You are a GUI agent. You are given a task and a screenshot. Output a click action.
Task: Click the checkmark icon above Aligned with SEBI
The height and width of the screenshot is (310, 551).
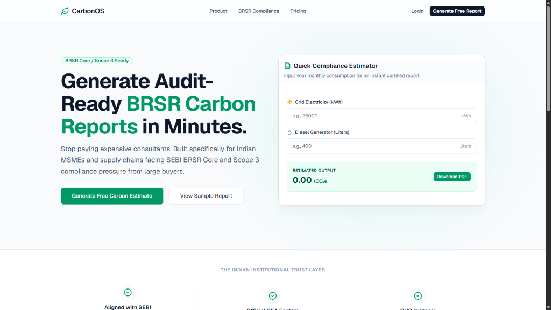128,292
